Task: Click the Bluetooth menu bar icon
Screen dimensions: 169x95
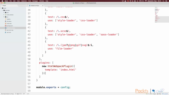Action: coord(137,1)
